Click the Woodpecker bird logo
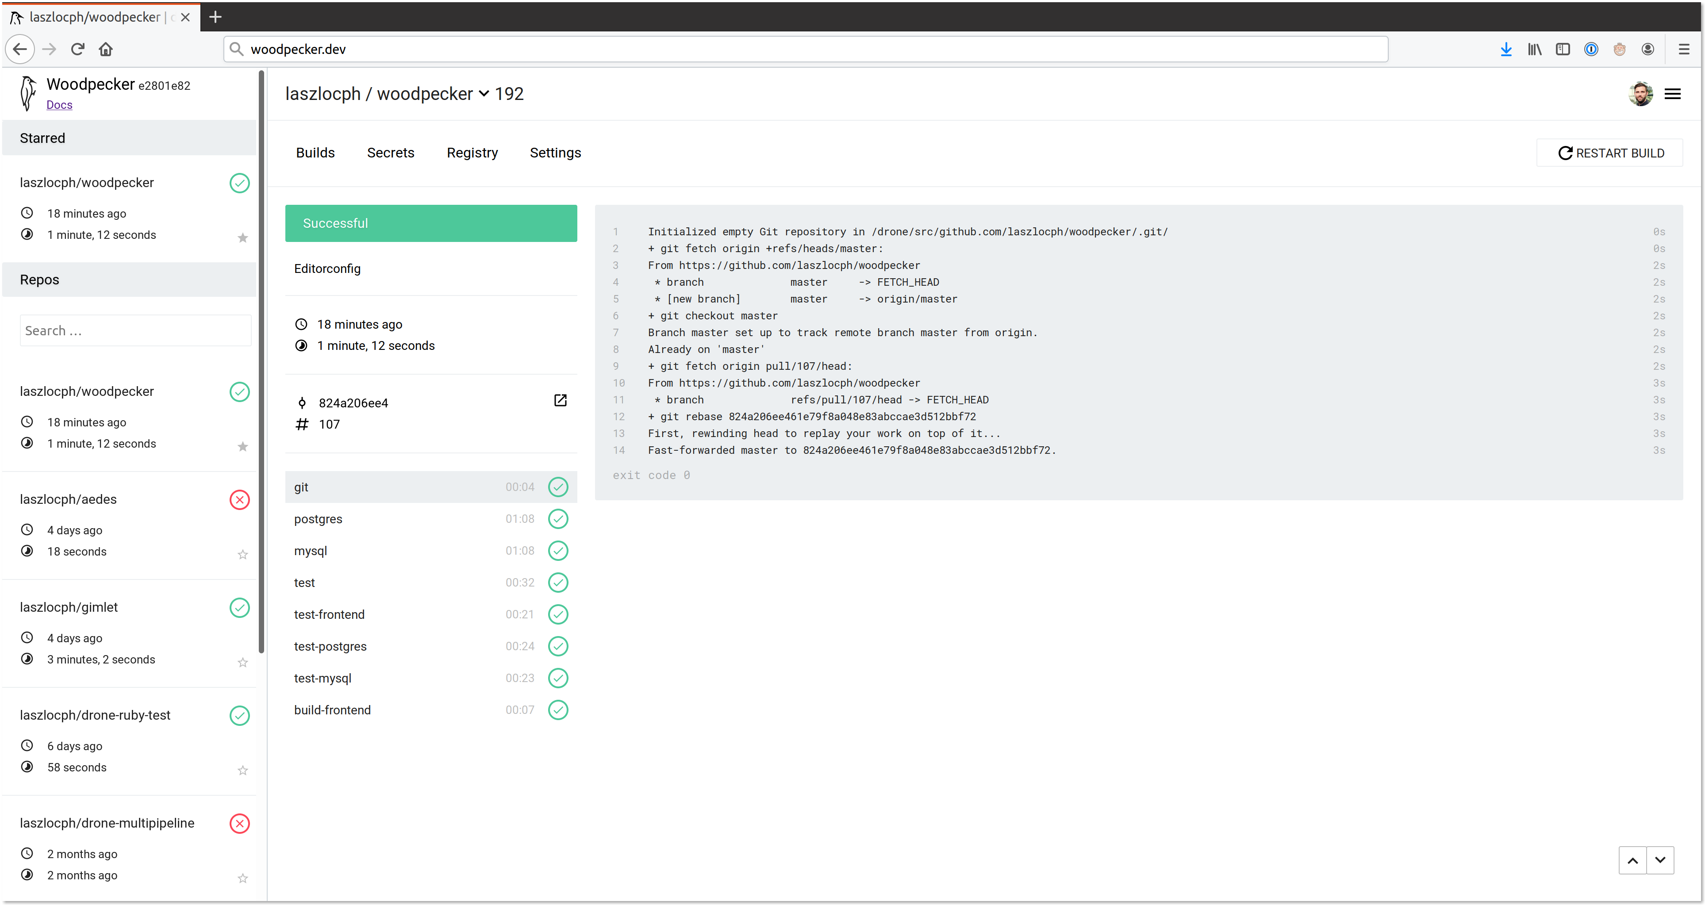This screenshot has width=1705, height=905. tap(27, 93)
